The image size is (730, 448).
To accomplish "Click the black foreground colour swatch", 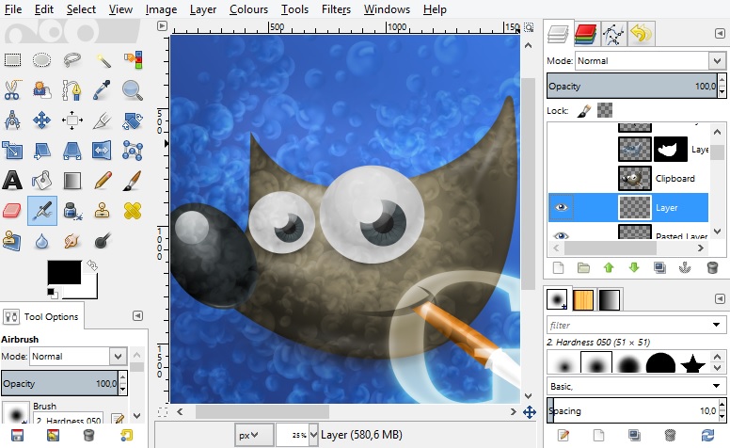I will 64,272.
